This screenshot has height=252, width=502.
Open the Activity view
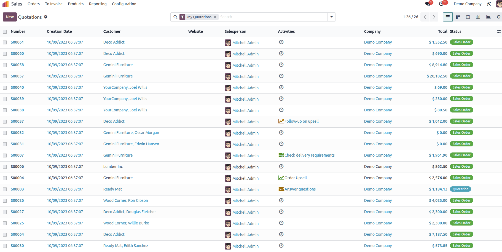point(498,17)
